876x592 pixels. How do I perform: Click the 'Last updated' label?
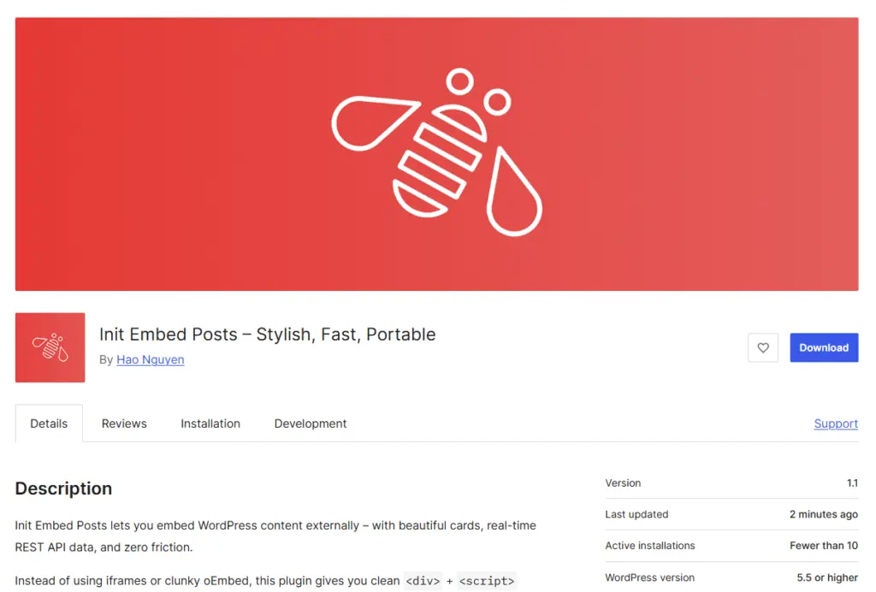pos(636,514)
